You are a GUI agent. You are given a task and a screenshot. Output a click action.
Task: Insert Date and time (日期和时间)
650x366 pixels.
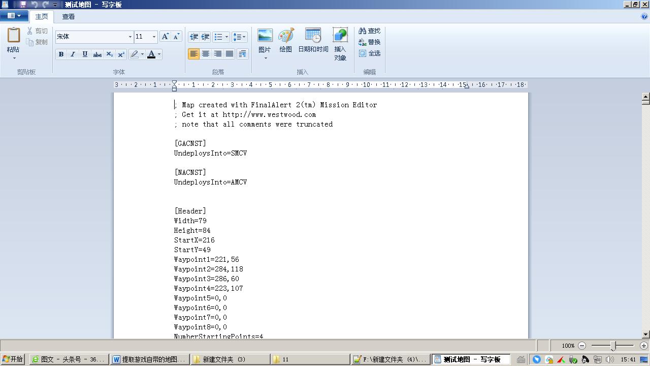coord(313,40)
